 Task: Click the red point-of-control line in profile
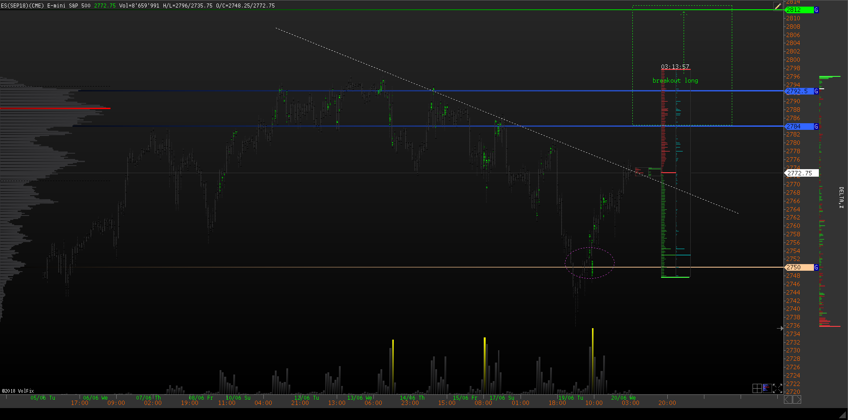[55, 108]
